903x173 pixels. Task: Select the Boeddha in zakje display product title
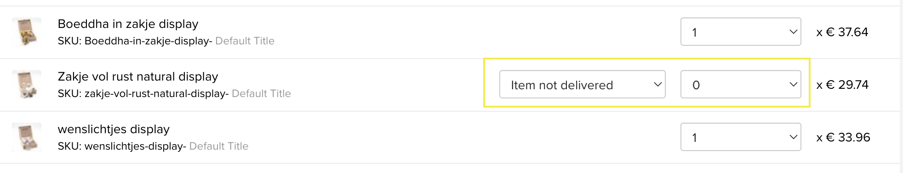tap(128, 24)
